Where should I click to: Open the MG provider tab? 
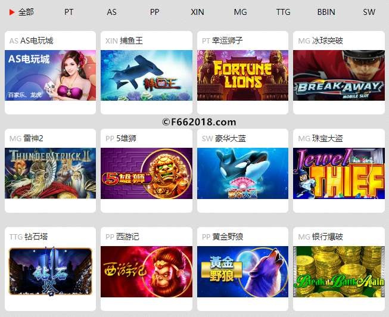pos(241,12)
